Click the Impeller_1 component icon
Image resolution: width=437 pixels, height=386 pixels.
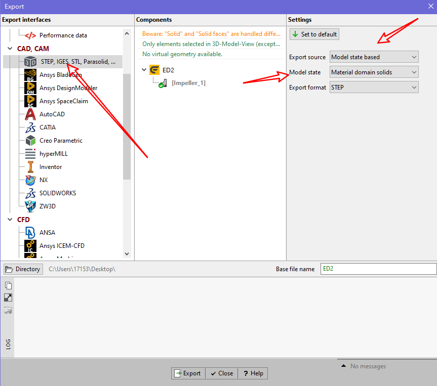(x=163, y=83)
